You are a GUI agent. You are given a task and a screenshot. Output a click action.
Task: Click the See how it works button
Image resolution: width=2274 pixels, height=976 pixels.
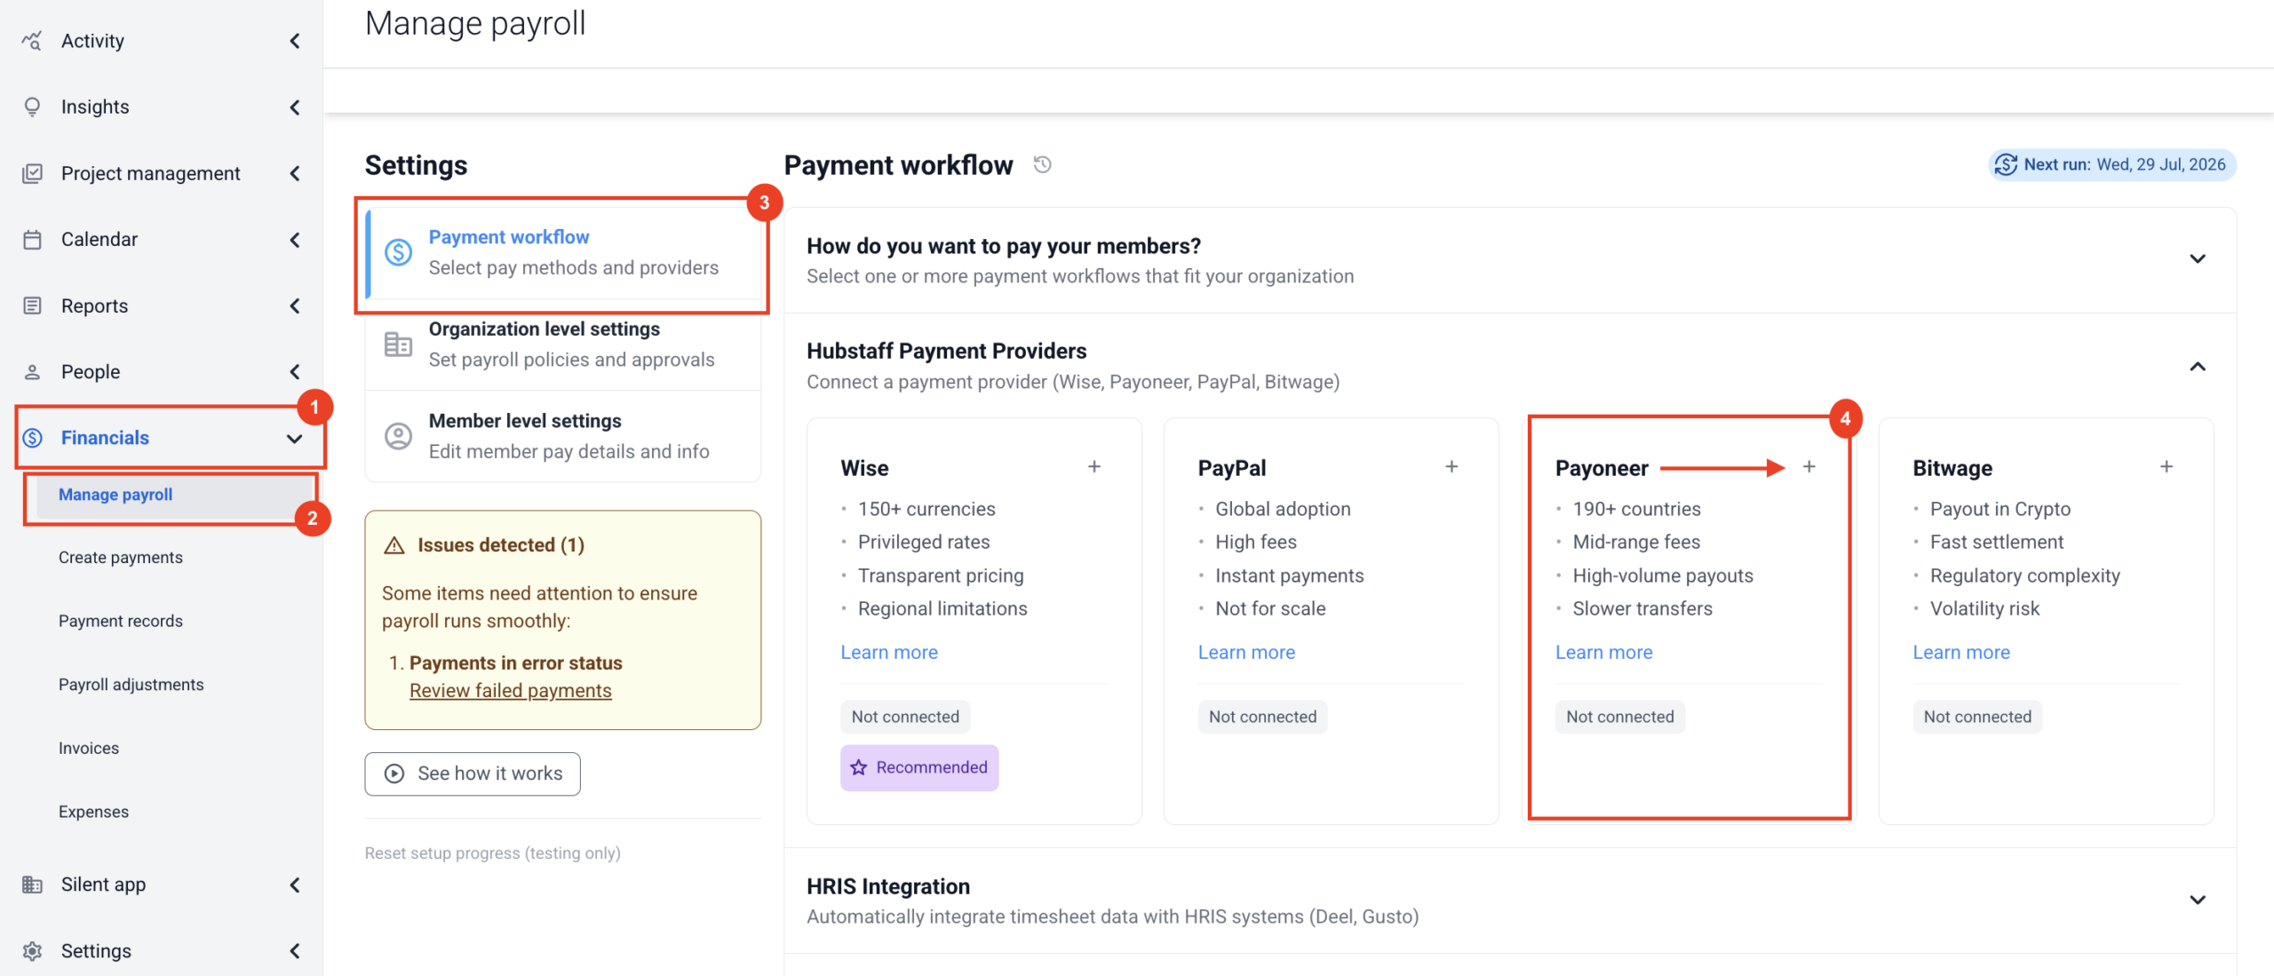[473, 774]
